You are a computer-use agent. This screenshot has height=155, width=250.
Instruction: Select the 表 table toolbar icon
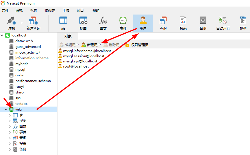[x=63, y=23]
